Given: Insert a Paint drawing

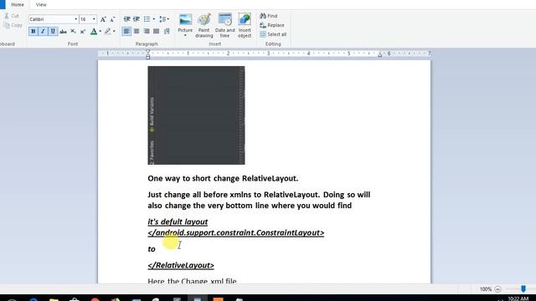Looking at the screenshot, I should 204,26.
